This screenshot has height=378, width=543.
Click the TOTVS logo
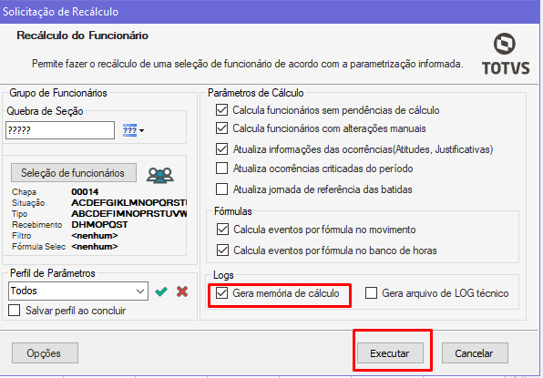point(506,54)
